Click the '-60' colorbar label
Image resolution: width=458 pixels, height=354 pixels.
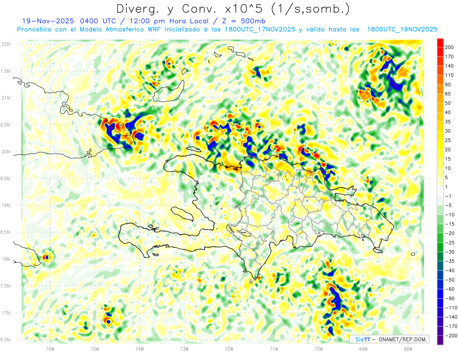click(x=449, y=289)
